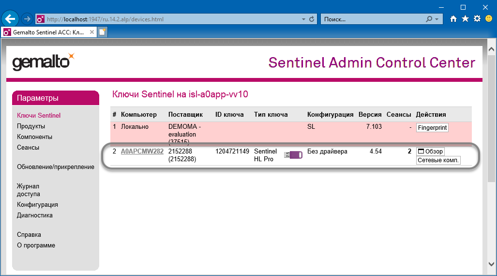The width and height of the screenshot is (497, 276).
Task: Click the scrollbar up arrow
Action: click(491, 49)
